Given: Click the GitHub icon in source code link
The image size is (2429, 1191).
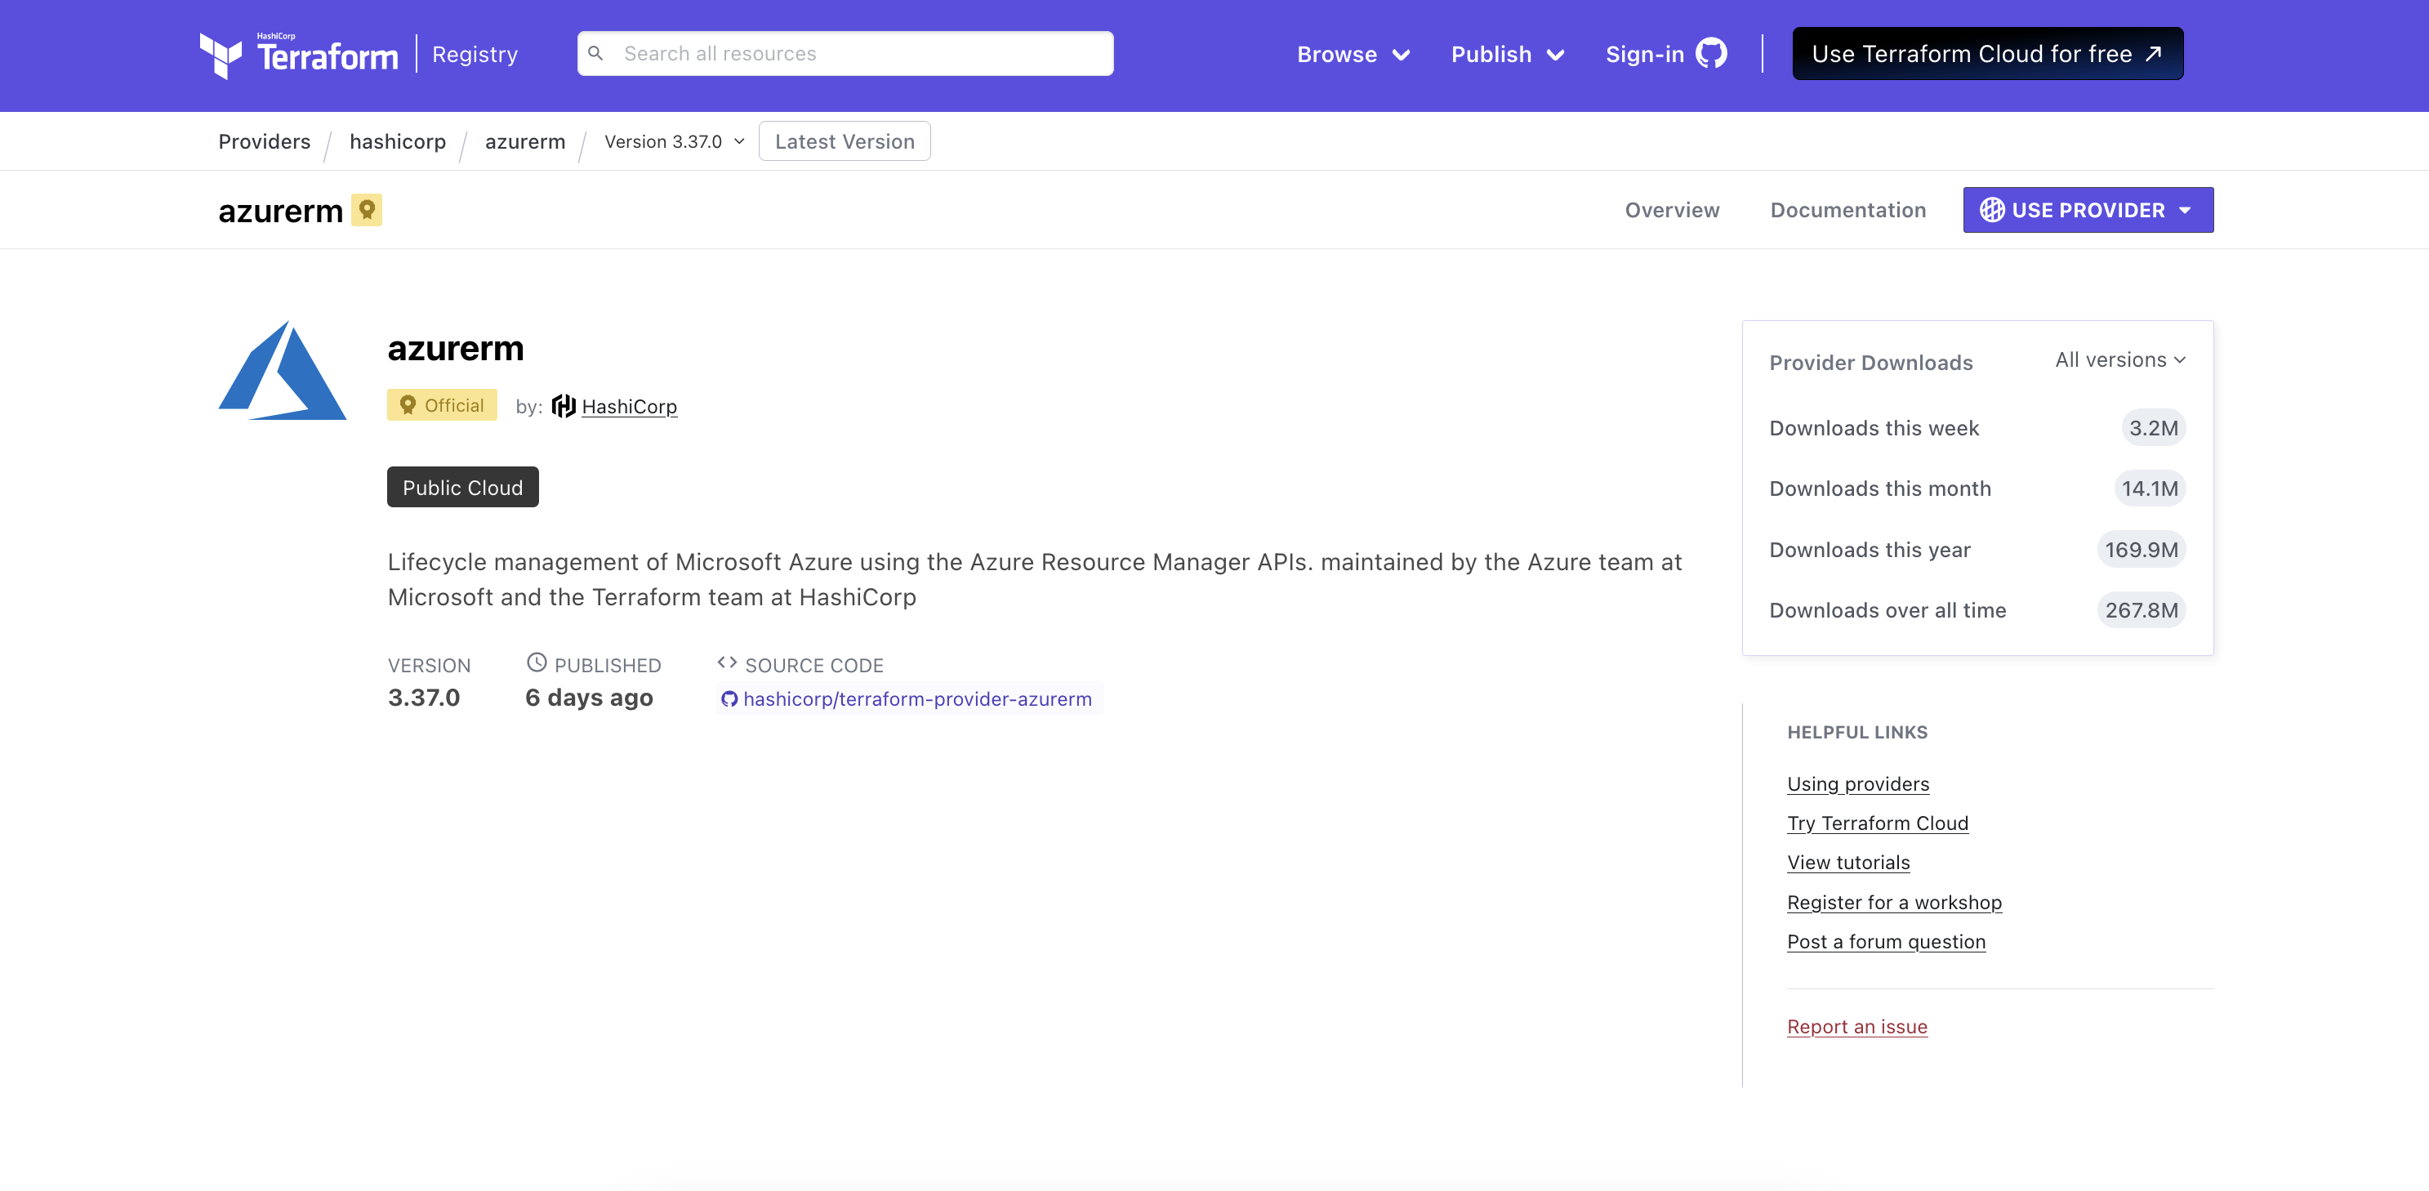Looking at the screenshot, I should click(730, 698).
